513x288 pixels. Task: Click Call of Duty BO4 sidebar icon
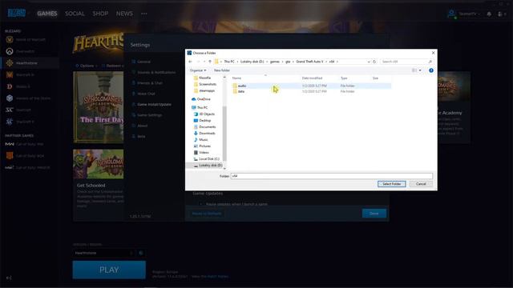(10, 156)
